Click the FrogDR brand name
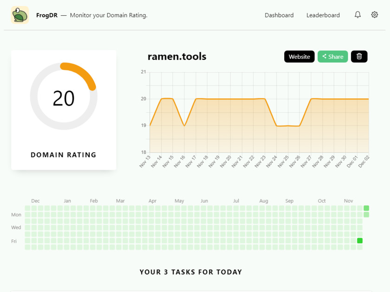 click(47, 15)
